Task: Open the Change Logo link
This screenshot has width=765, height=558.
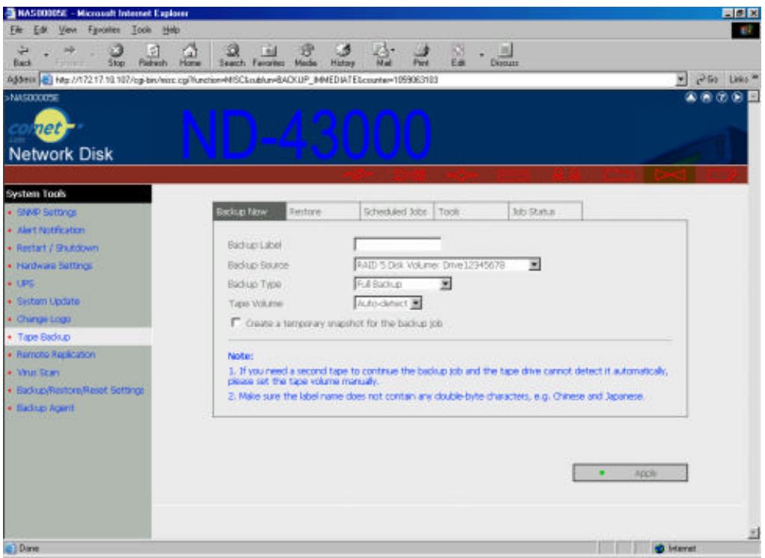Action: pyautogui.click(x=44, y=319)
